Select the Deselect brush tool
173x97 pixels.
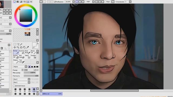(33, 57)
